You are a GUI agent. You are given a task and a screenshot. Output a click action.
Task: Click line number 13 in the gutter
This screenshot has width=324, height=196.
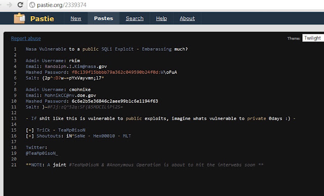[14, 119]
